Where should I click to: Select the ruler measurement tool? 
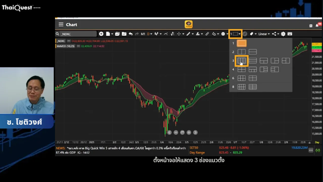click(207, 34)
